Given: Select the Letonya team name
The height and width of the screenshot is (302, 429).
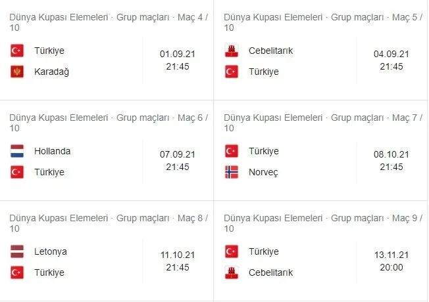Looking at the screenshot, I should 51,251.
